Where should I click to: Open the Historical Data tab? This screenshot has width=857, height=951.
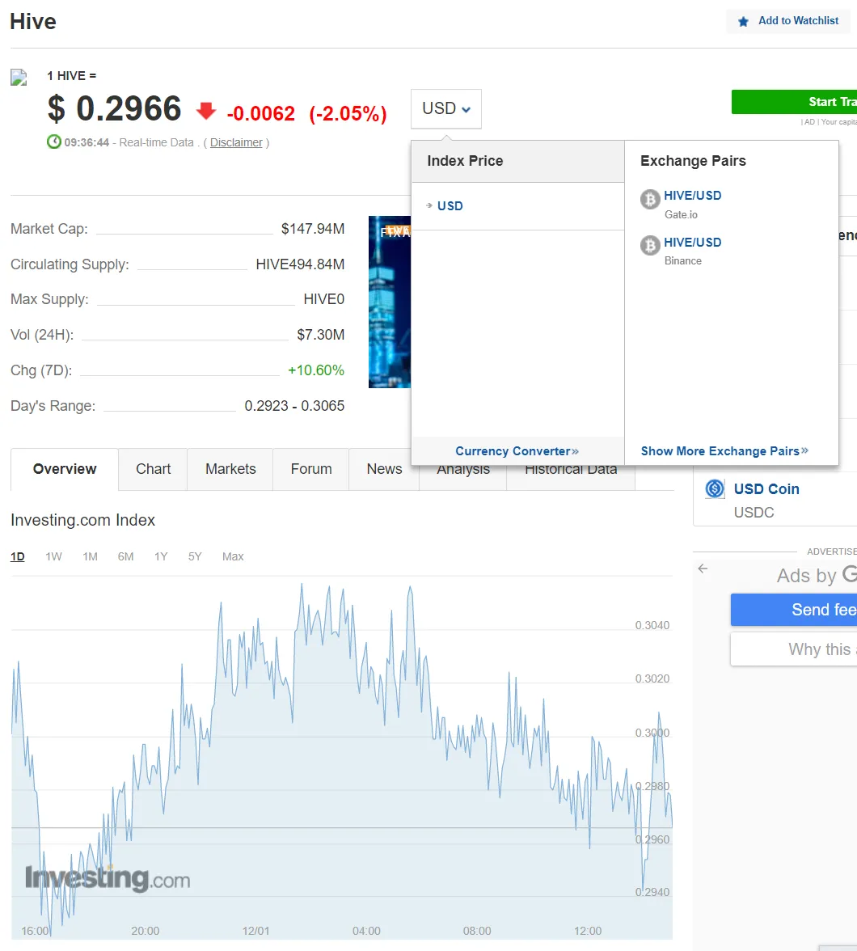(571, 477)
